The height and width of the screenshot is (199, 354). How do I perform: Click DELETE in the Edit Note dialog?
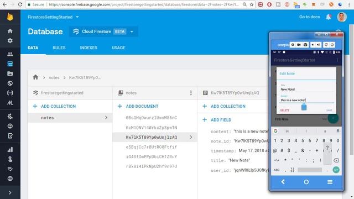coord(285,111)
